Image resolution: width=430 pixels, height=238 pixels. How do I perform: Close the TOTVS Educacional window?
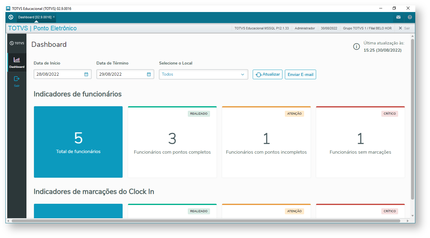coord(408,8)
